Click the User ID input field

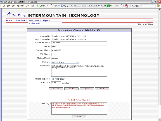(79, 46)
